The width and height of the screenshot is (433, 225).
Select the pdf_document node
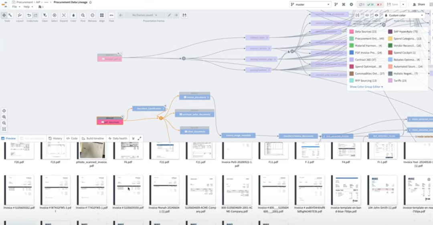[x=110, y=121]
